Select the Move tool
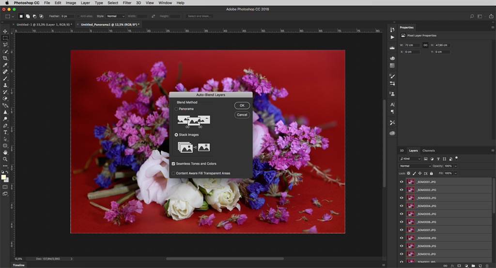The height and width of the screenshot is (268, 496). click(x=5, y=31)
